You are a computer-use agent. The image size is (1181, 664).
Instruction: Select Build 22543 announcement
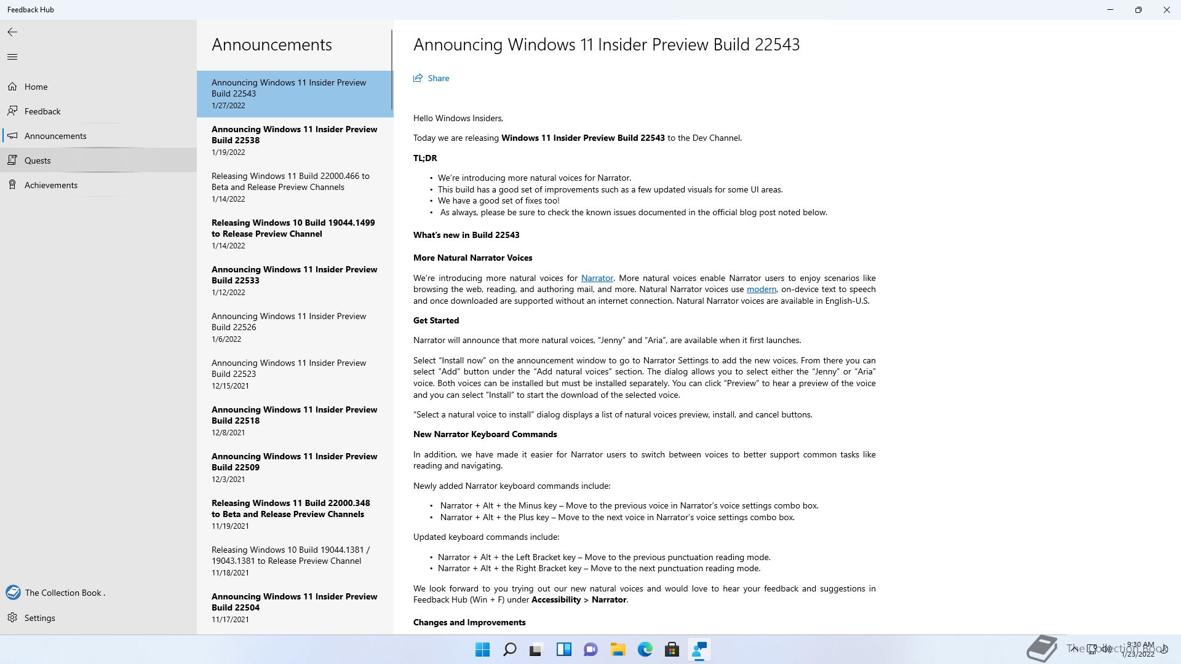(x=295, y=94)
